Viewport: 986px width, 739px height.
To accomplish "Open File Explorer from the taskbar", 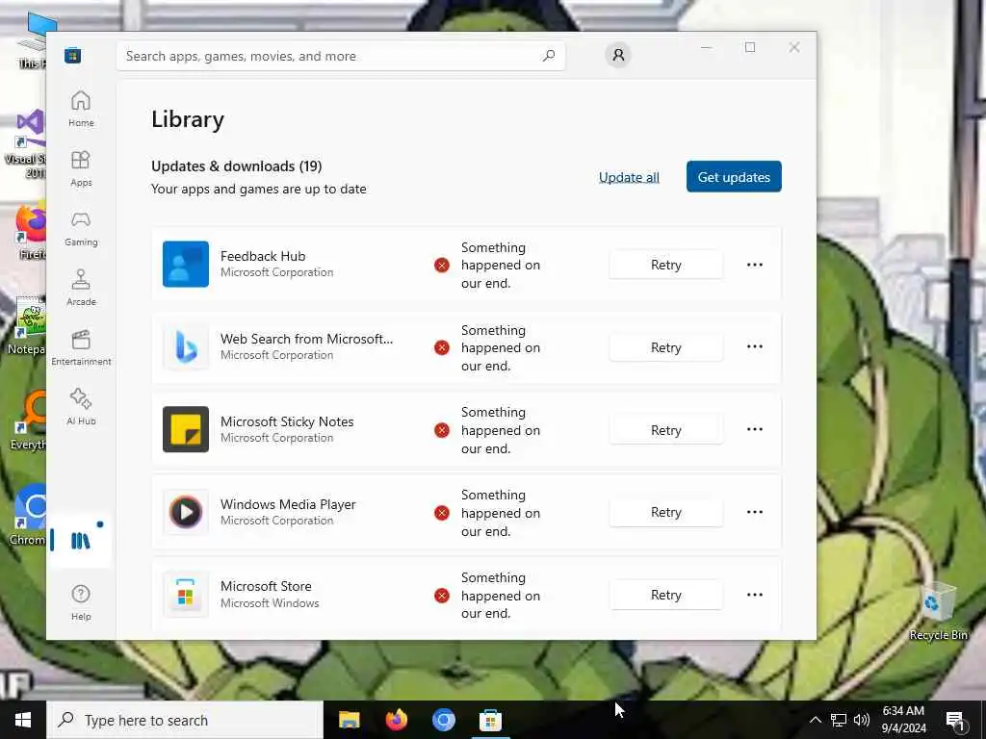I will [349, 720].
